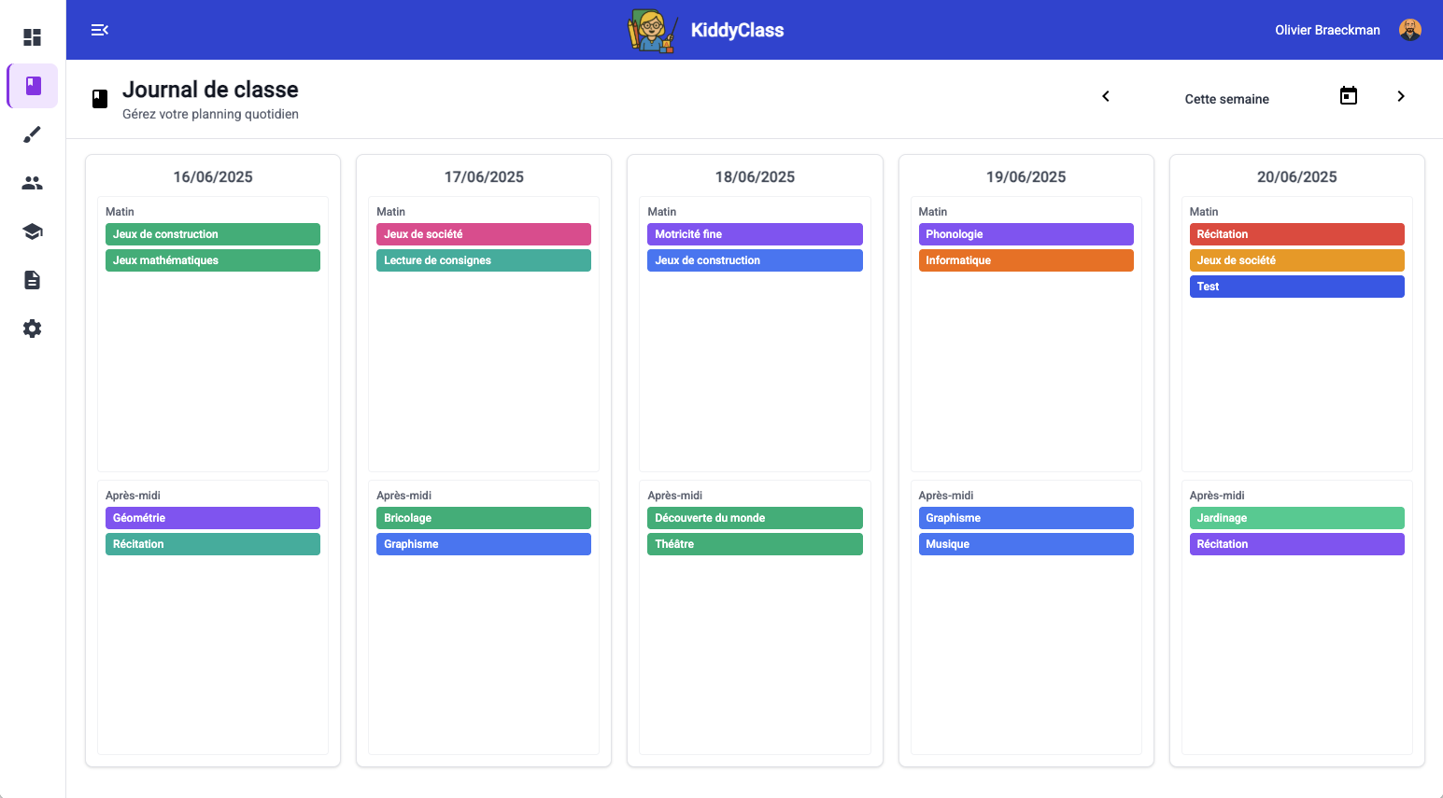This screenshot has height=798, width=1443.
Task: Open 17/06 afternoon 'Graphisme' activity
Action: click(484, 544)
